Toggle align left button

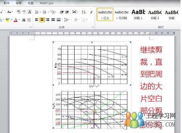(37, 20)
